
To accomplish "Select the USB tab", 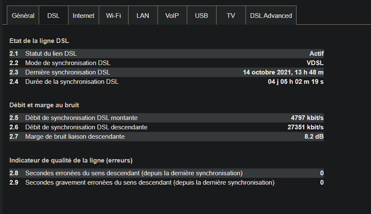I will [x=202, y=16].
